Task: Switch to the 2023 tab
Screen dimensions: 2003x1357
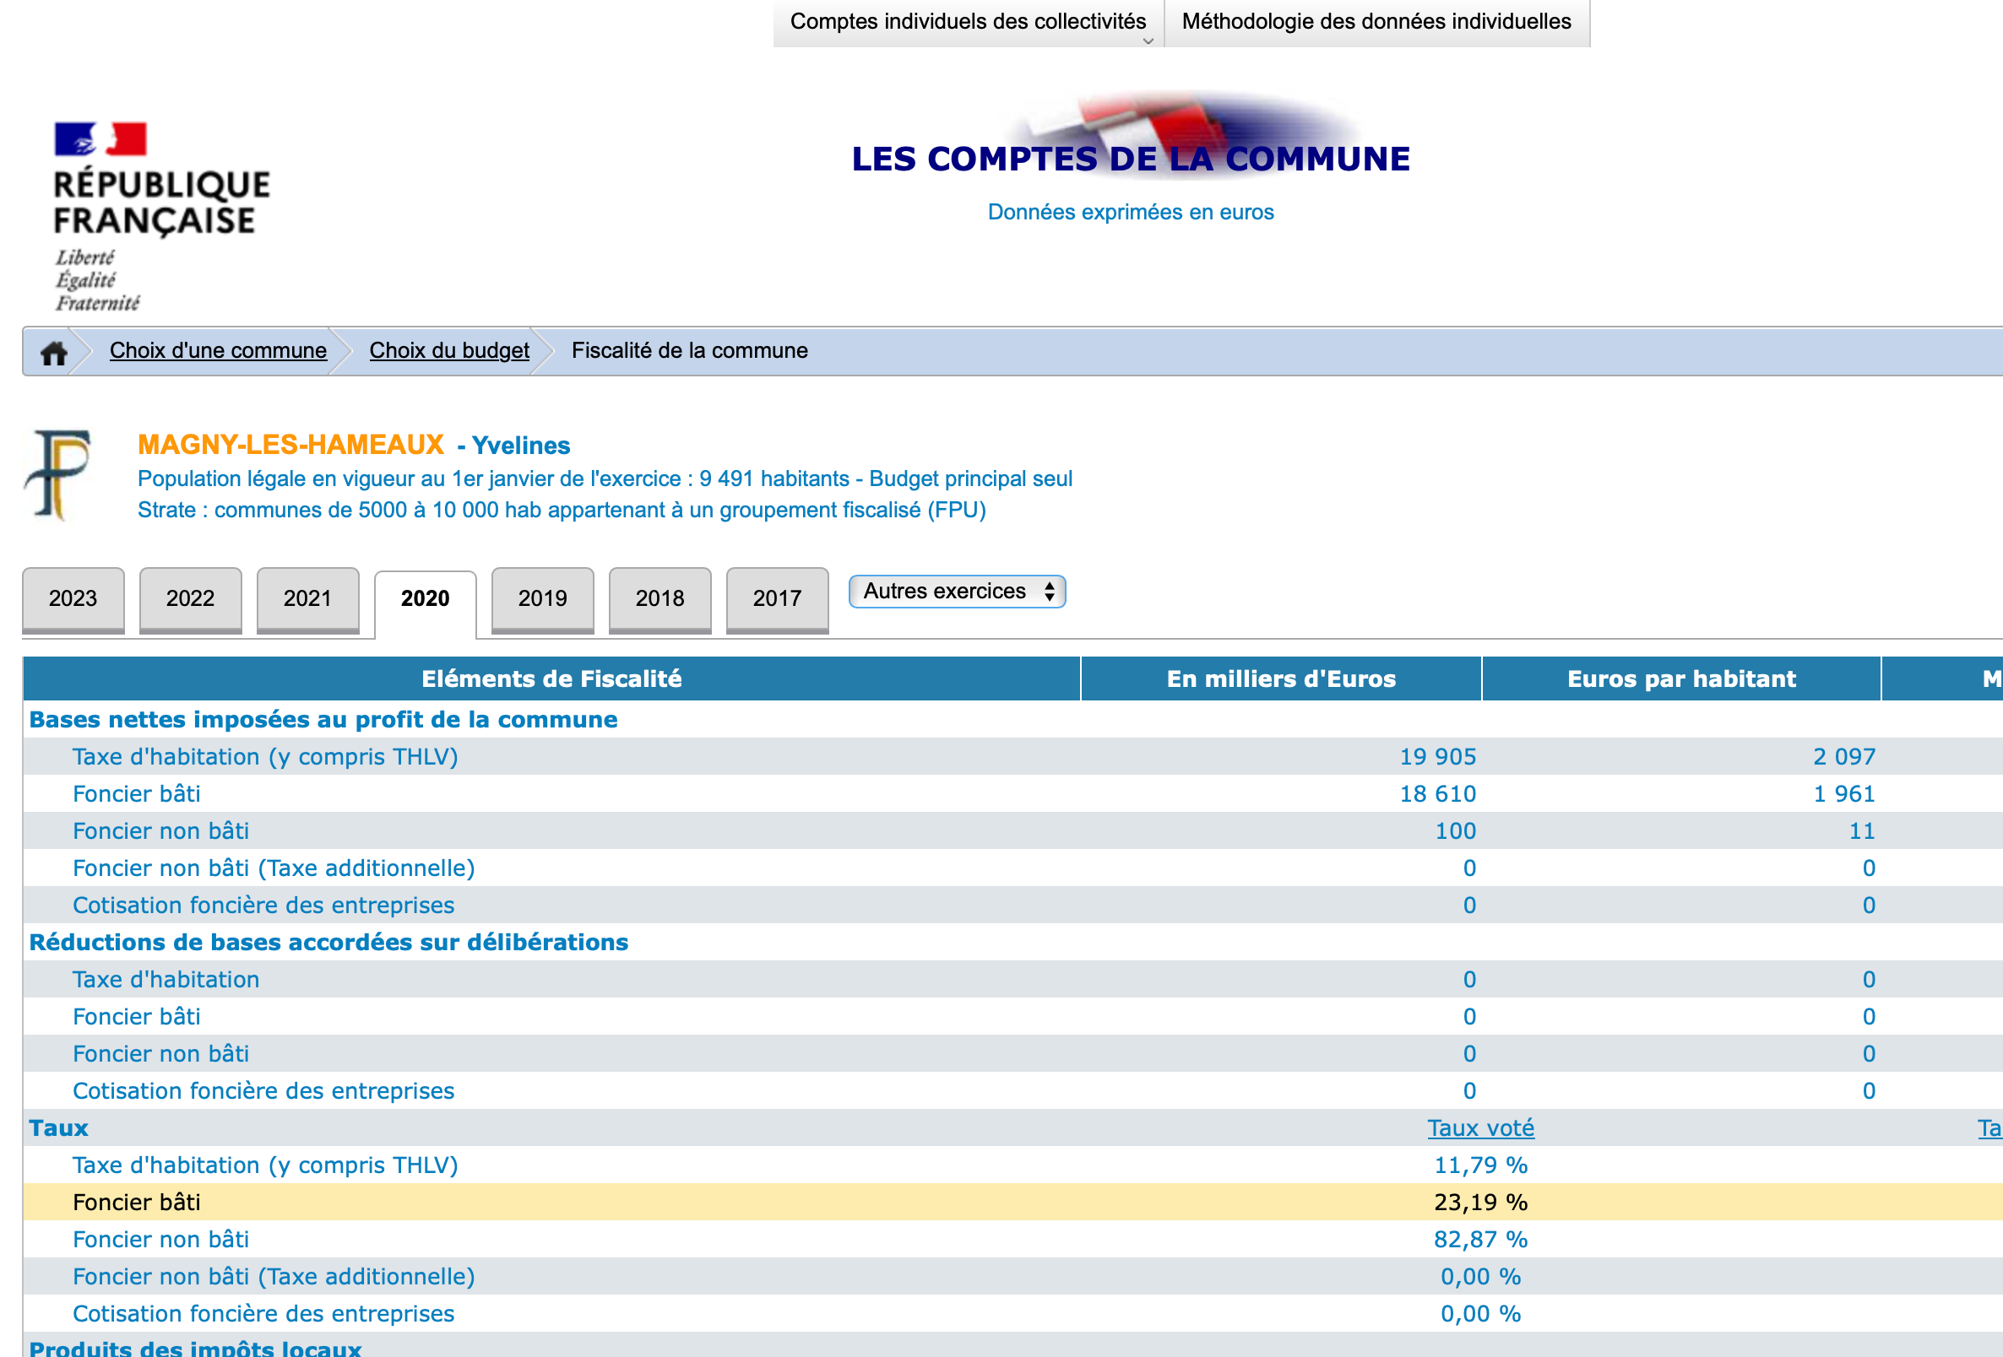Action: point(73,598)
